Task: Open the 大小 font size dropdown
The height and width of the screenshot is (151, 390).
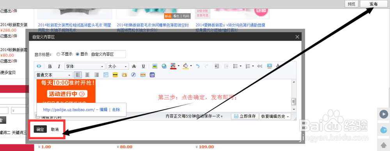Action: [118, 66]
